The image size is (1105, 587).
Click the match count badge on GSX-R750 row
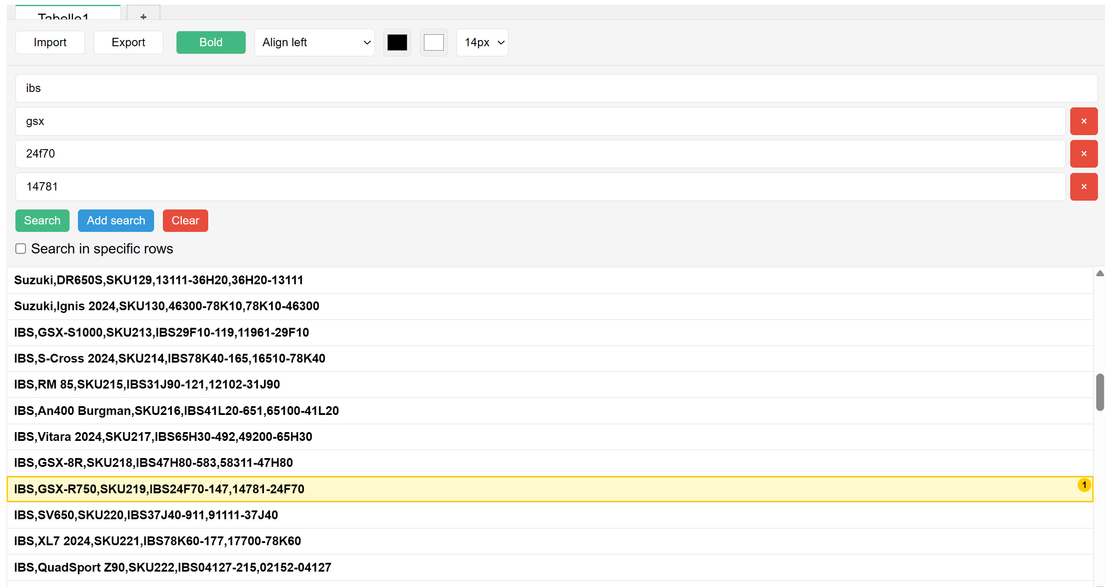click(1084, 485)
